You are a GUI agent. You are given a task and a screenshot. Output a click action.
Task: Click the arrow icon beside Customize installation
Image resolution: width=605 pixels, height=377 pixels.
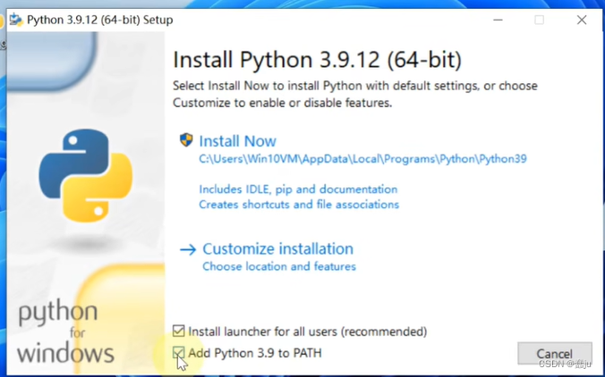pos(188,249)
